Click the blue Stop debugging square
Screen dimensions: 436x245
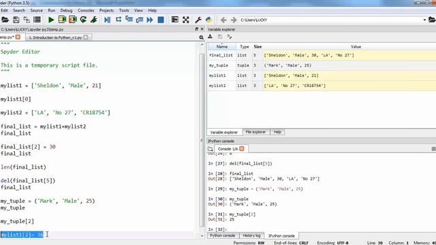[x=161, y=20]
